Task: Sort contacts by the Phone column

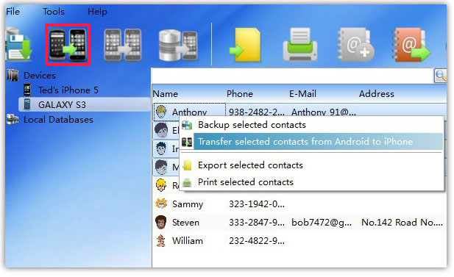Action: (x=240, y=94)
